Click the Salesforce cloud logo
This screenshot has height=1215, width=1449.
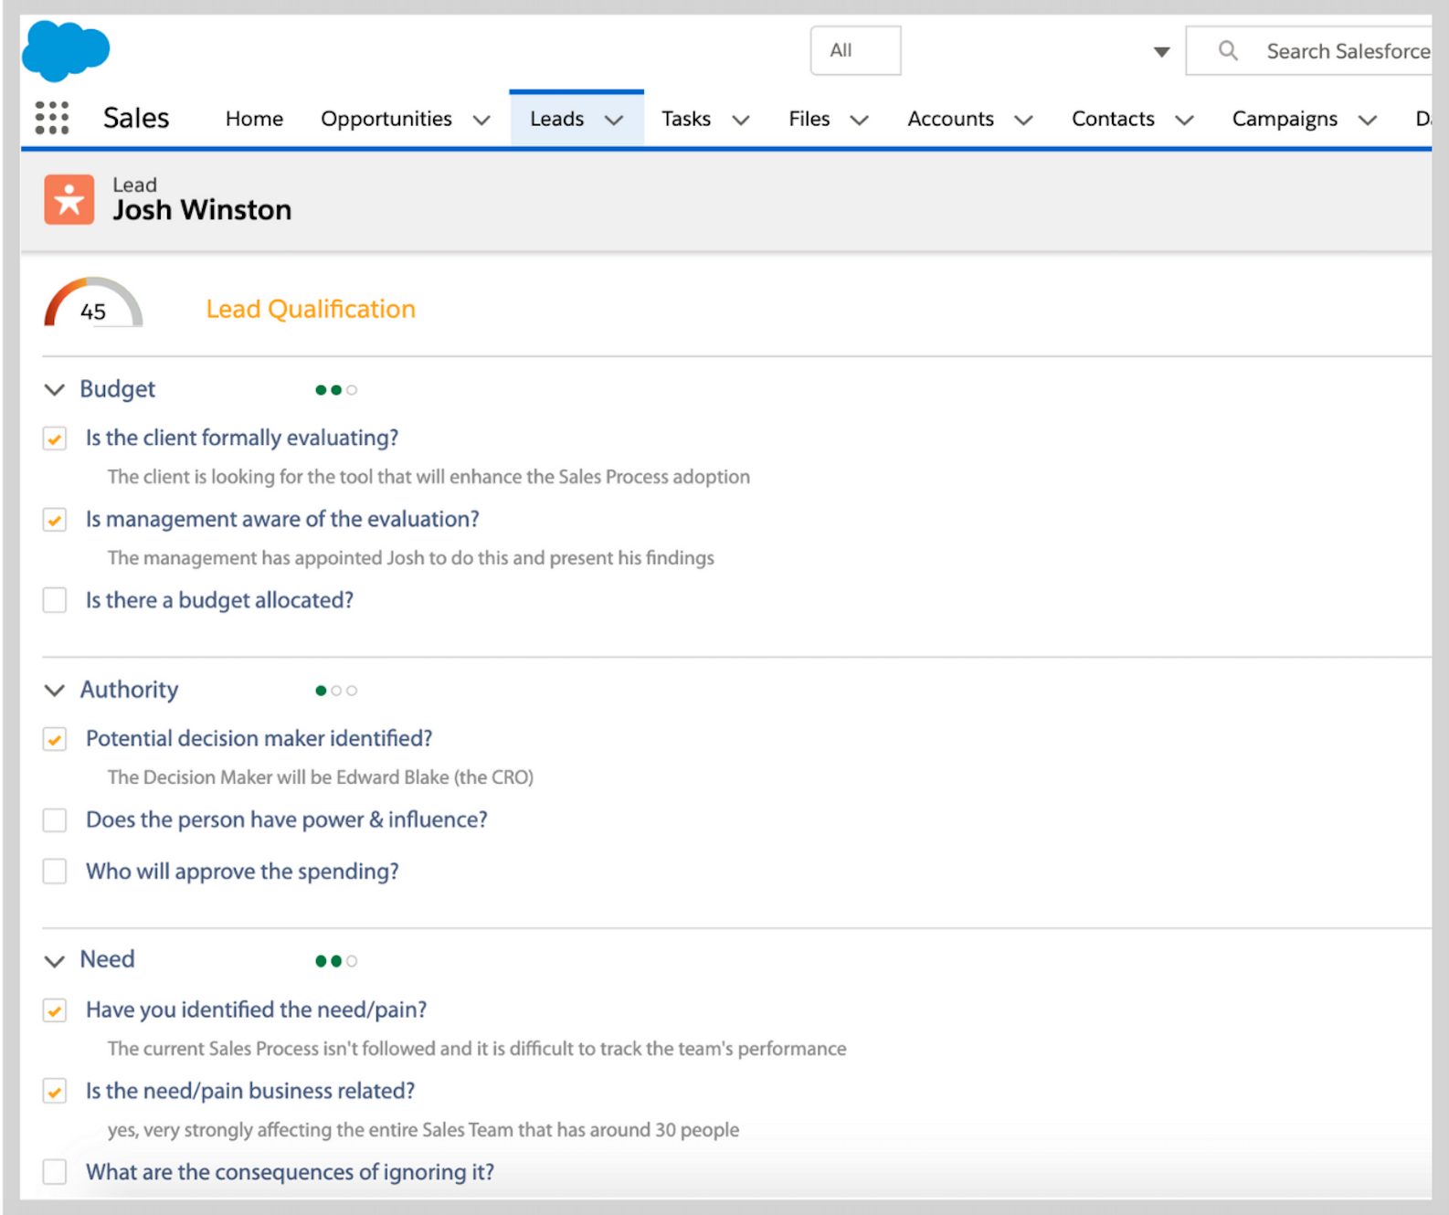pyautogui.click(x=66, y=50)
